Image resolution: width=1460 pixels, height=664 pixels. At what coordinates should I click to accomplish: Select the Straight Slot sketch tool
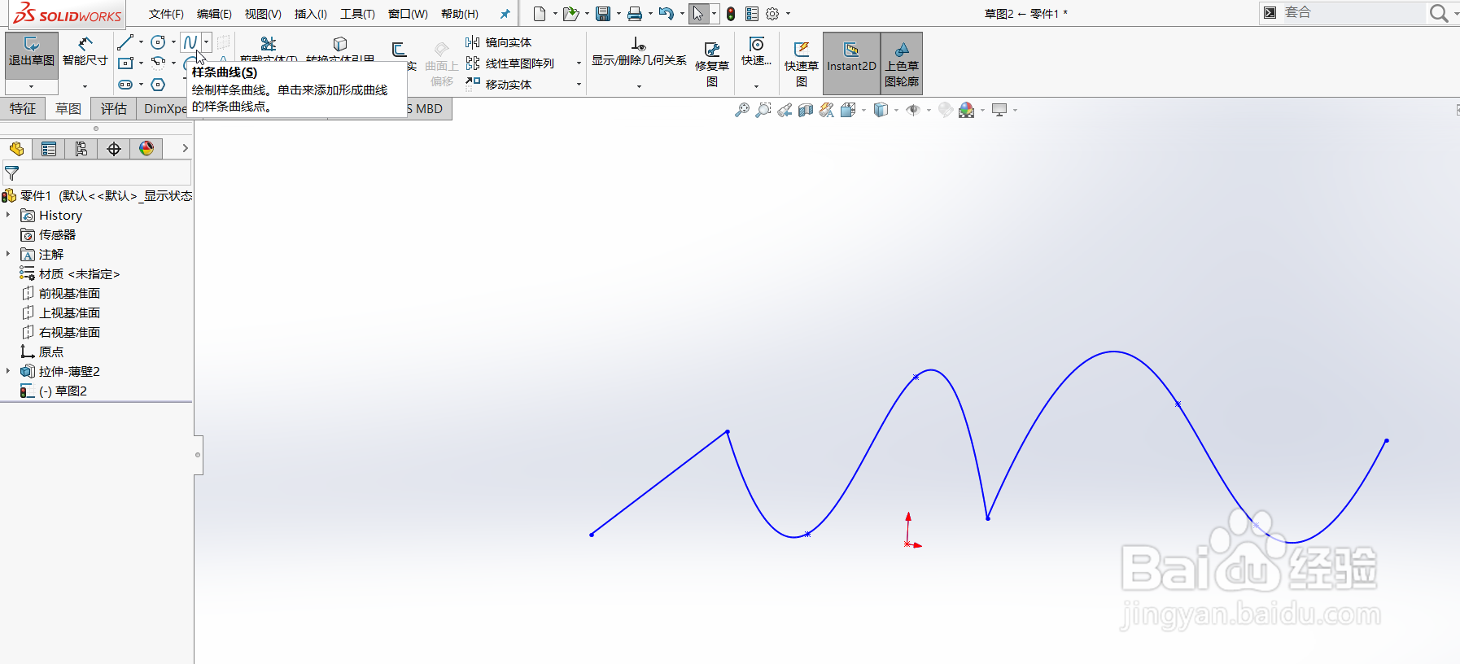click(125, 85)
